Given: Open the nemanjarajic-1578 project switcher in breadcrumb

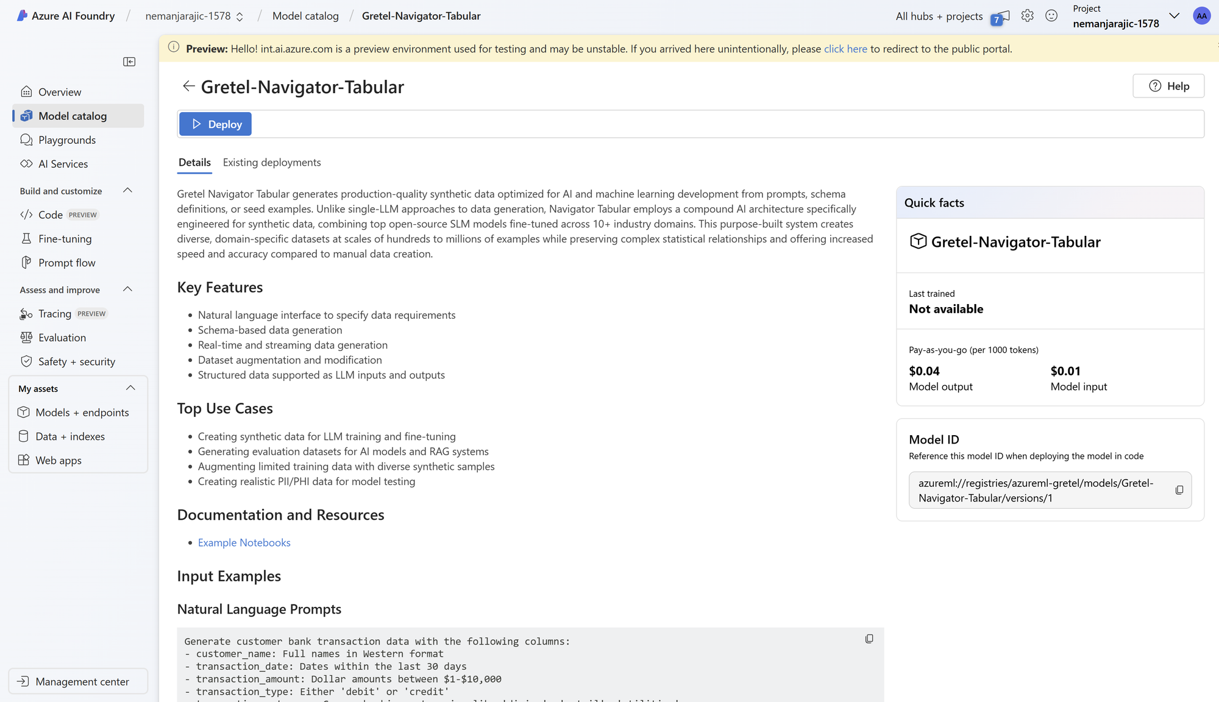Looking at the screenshot, I should pyautogui.click(x=194, y=16).
